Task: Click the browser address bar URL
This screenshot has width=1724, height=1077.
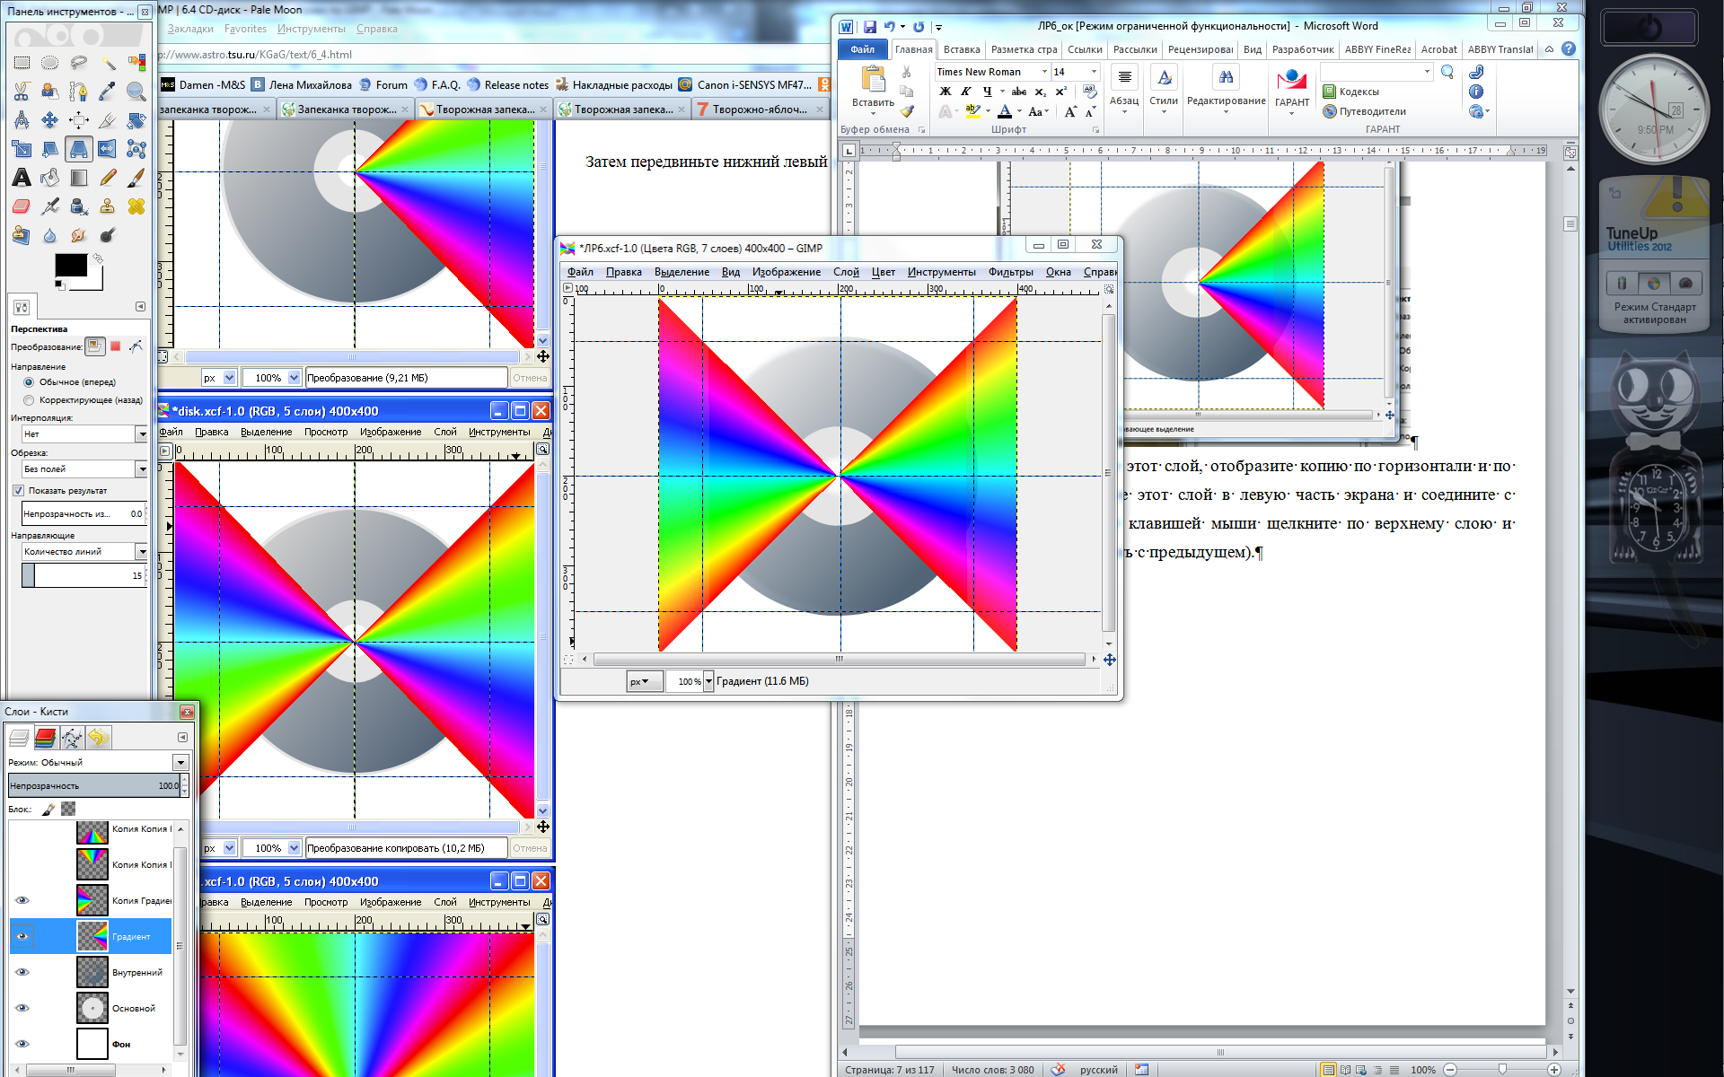Action: coord(256,55)
